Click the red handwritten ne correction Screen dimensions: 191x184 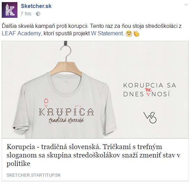pyautogui.click(x=148, y=90)
